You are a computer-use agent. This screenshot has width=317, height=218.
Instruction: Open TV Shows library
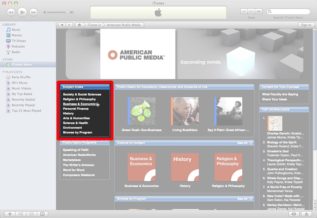tap(19, 41)
